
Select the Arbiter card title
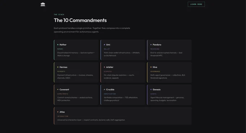pyautogui.click(x=110, y=67)
